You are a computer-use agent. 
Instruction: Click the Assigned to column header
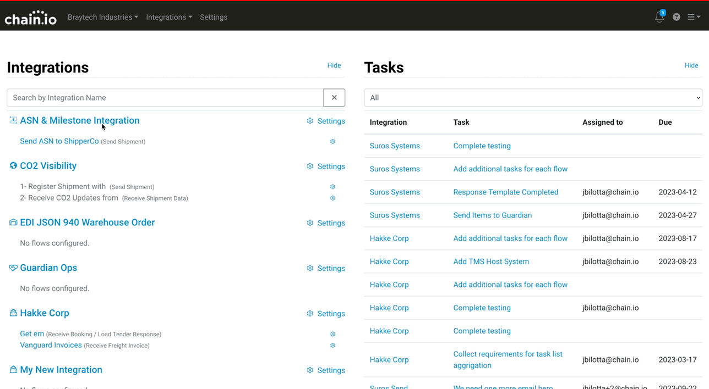[603, 122]
